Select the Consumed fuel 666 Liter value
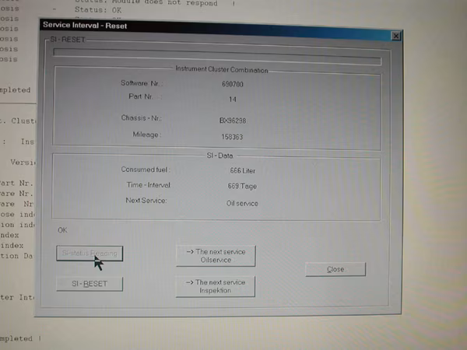Image resolution: width=467 pixels, height=350 pixels. click(x=242, y=171)
